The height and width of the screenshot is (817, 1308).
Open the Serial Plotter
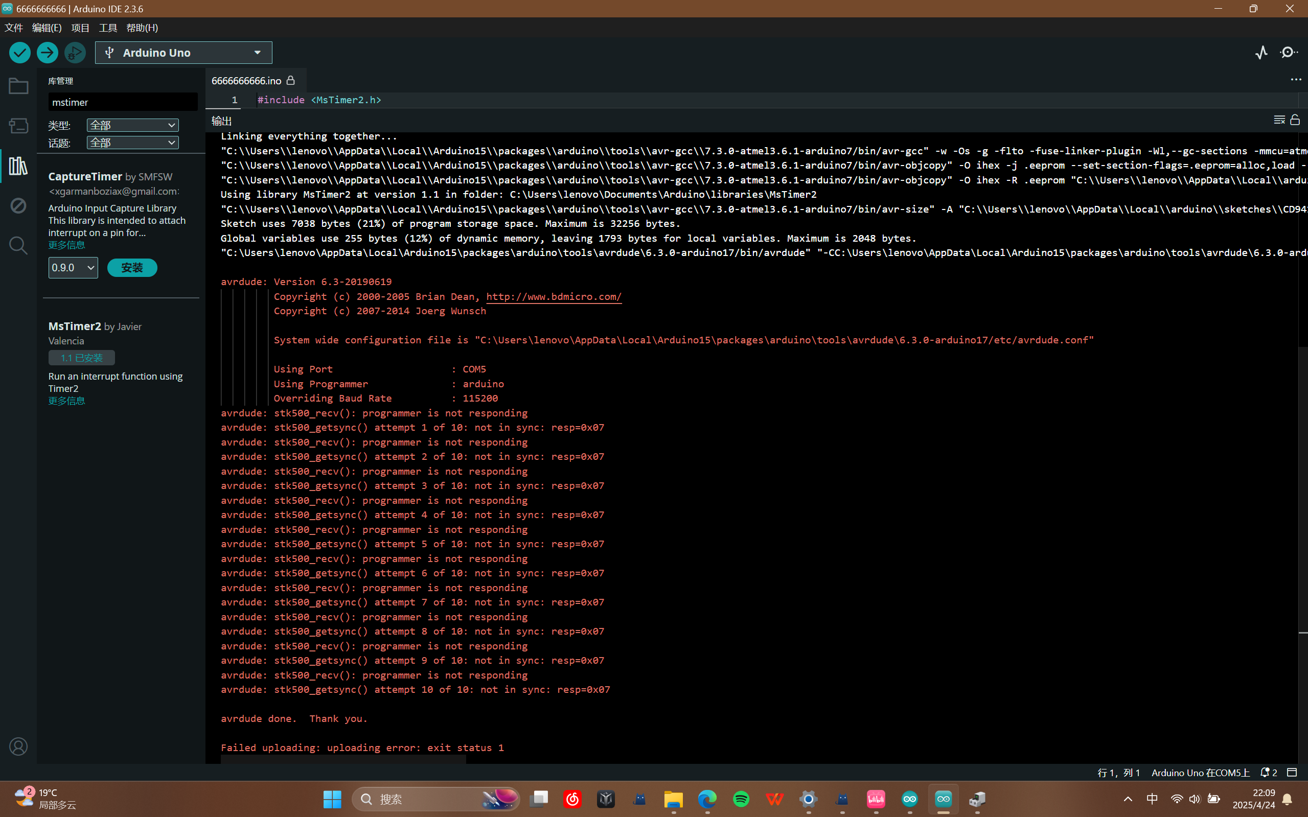1261,53
